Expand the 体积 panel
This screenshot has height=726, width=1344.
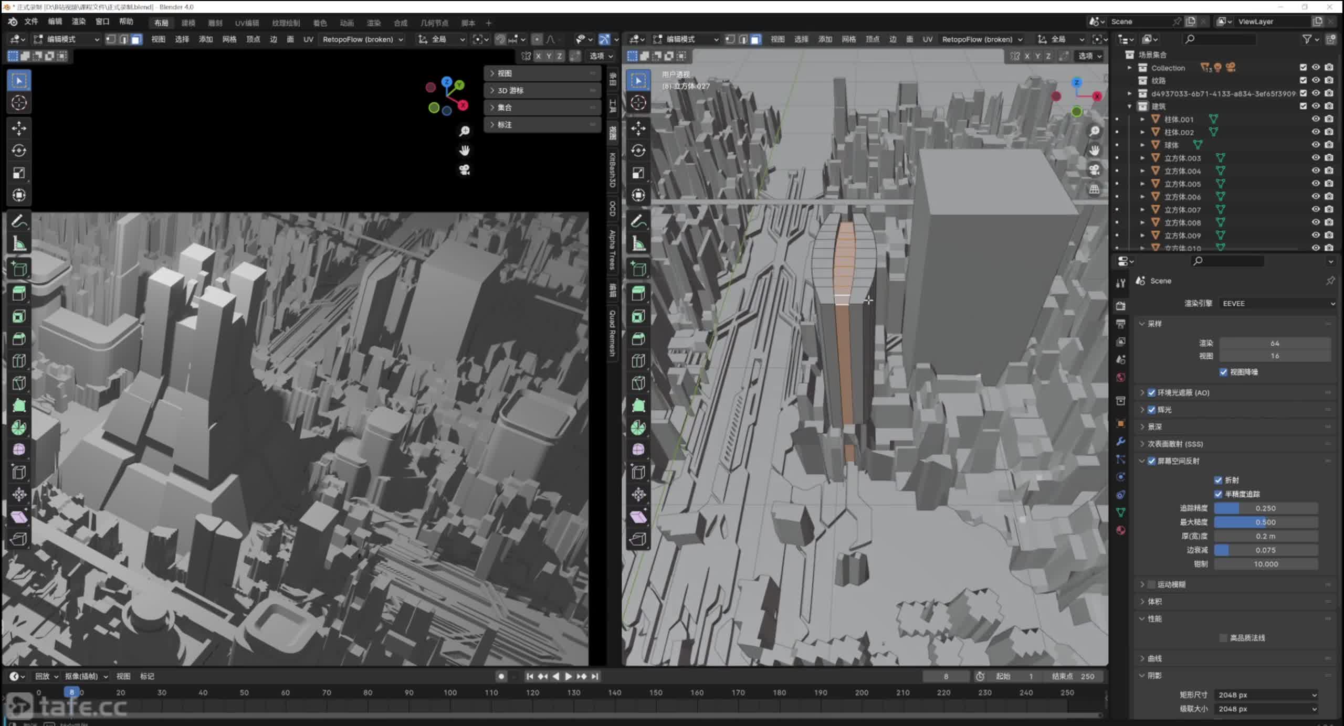[1234, 602]
